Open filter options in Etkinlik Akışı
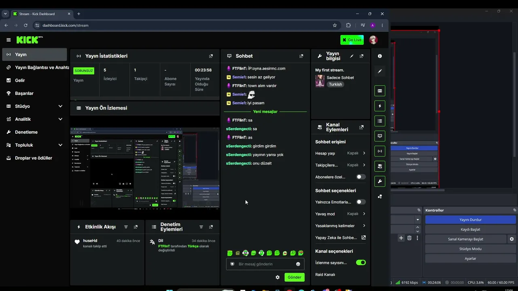The width and height of the screenshot is (518, 291). [126, 227]
